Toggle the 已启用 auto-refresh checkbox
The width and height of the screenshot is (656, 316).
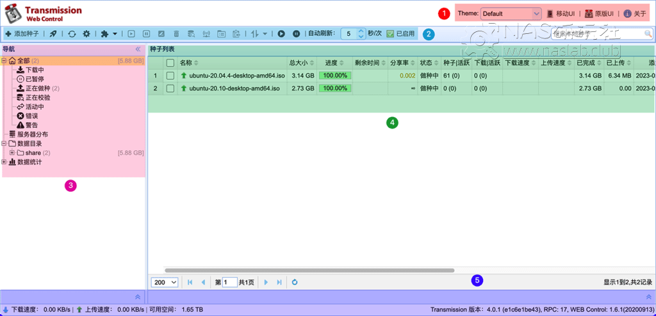click(390, 33)
